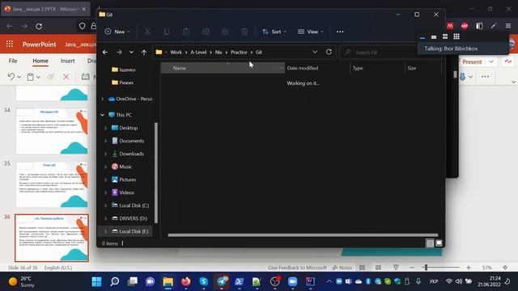Open the Insert tab in PowerPoint
This screenshot has height=291, width=518.
coord(67,61)
